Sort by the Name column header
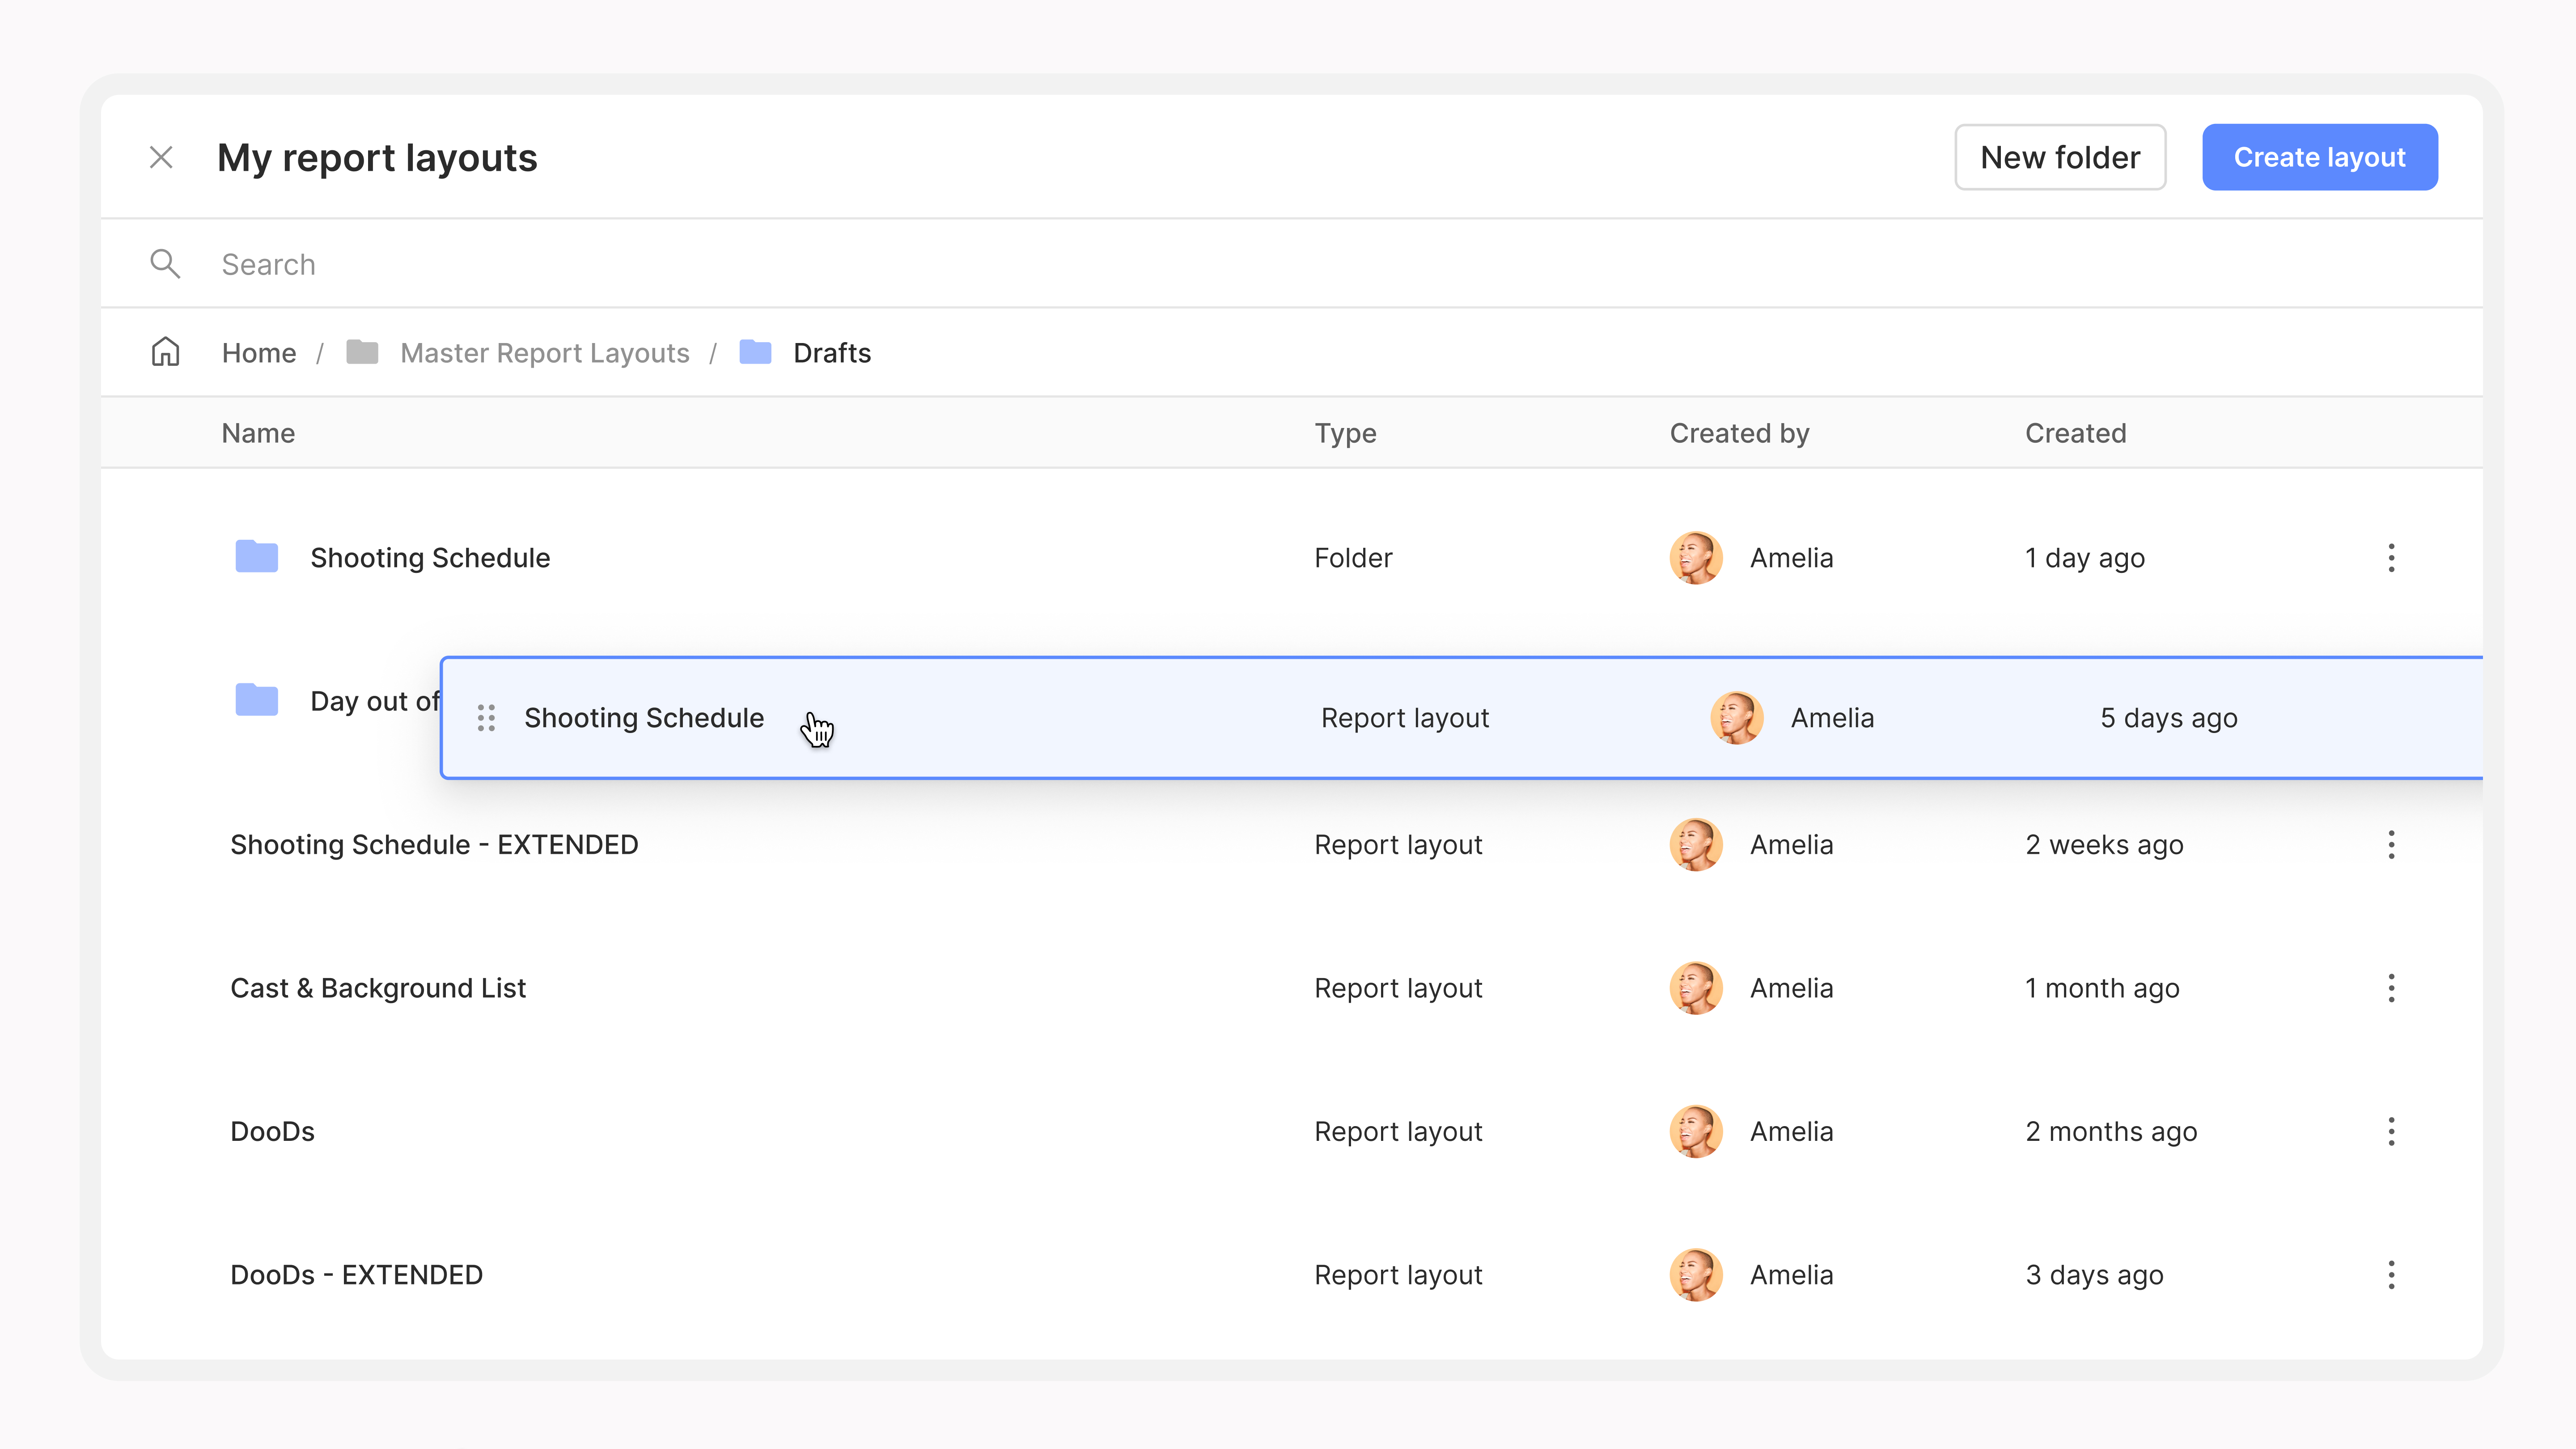The height and width of the screenshot is (1449, 2576). pos(258,433)
